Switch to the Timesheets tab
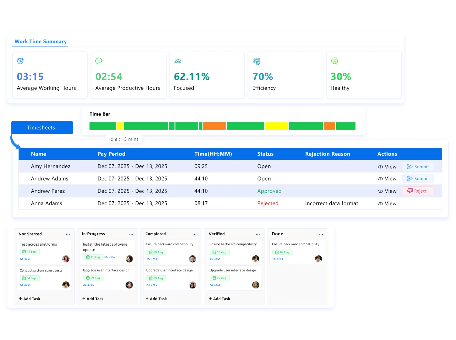This screenshot has height=340, width=456. (41, 127)
